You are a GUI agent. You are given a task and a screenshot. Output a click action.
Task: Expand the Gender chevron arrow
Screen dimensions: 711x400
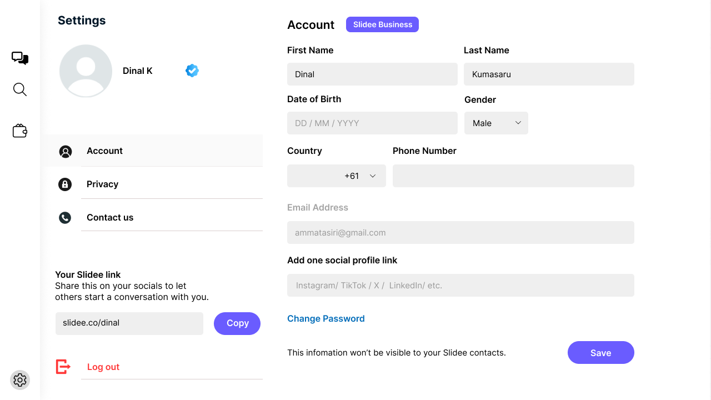click(x=518, y=123)
